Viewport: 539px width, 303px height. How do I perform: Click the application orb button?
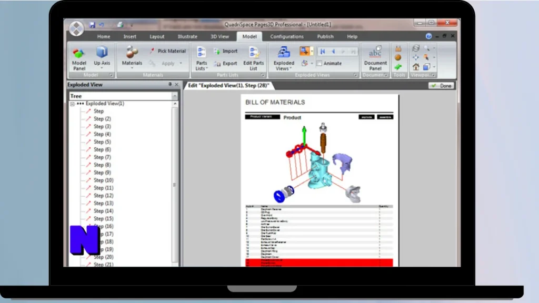pyautogui.click(x=76, y=28)
